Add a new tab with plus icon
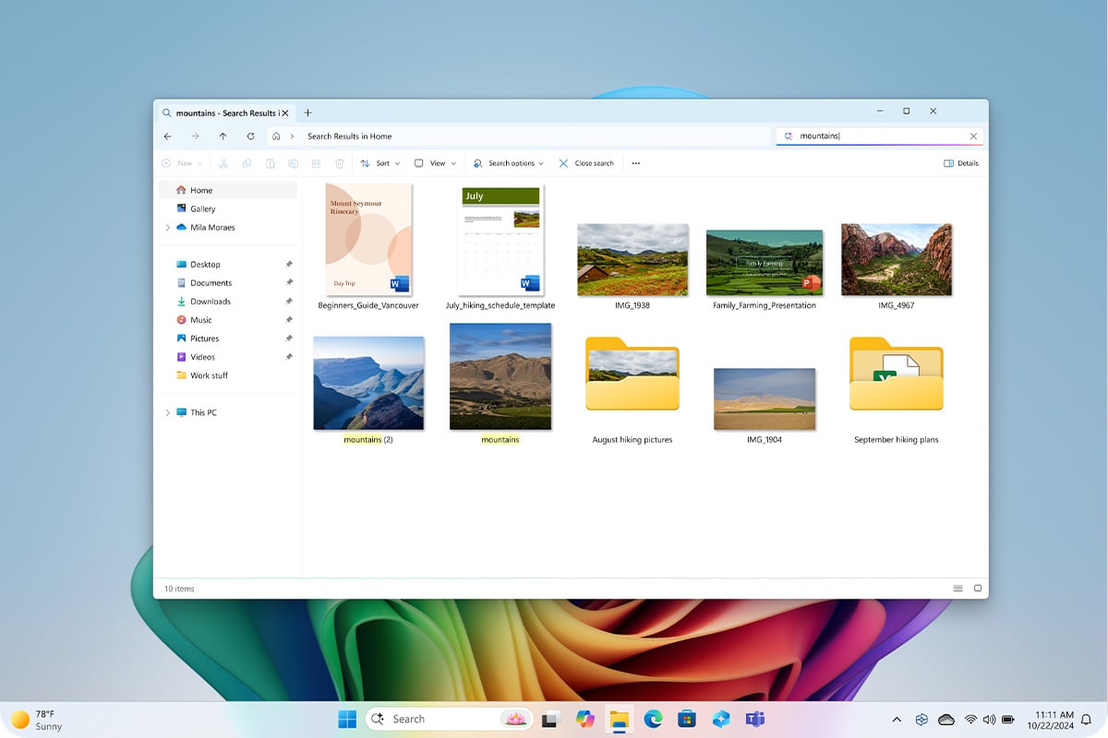 pos(308,113)
